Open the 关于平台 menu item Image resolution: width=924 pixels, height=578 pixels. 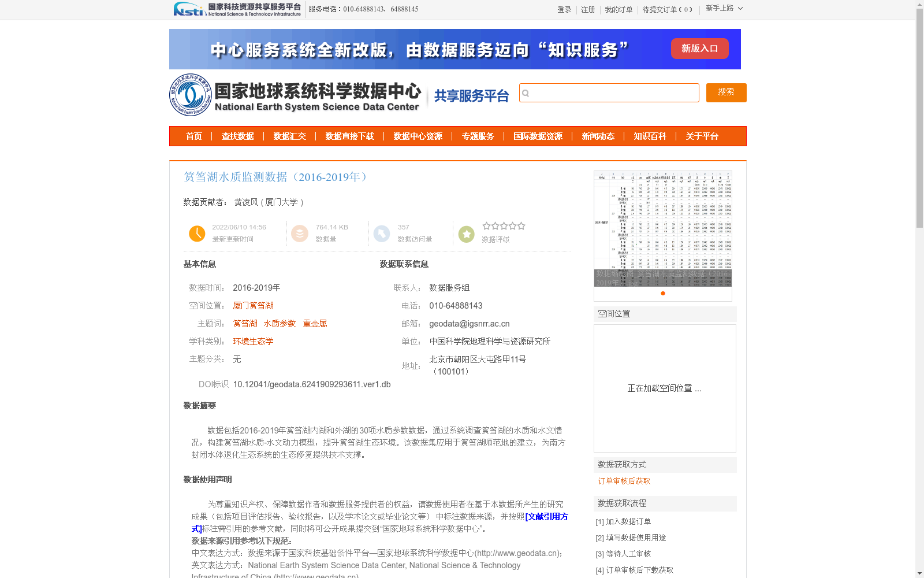point(702,136)
